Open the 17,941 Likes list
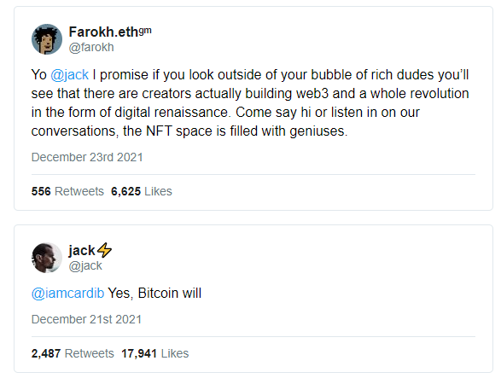501x384 pixels. [x=155, y=353]
